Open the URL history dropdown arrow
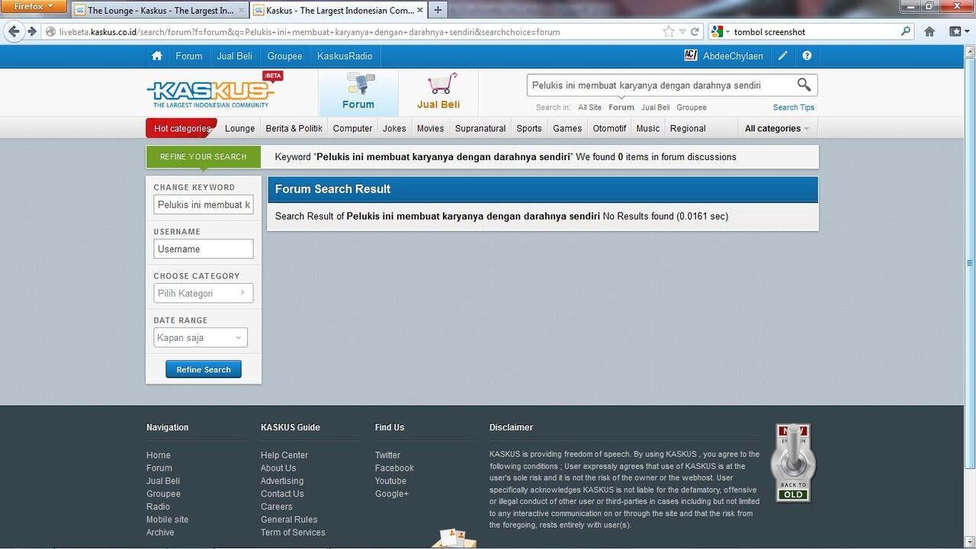Image resolution: width=976 pixels, height=549 pixels. tap(682, 32)
